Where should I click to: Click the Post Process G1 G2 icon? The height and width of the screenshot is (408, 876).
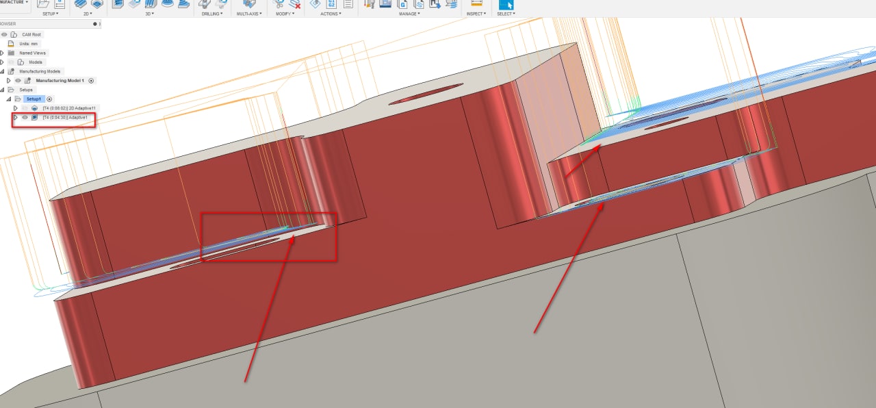click(x=331, y=3)
